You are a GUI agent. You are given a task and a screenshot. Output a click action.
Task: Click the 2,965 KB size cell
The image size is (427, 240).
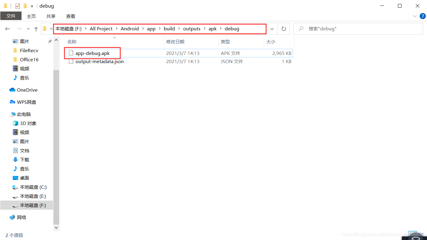[282, 53]
